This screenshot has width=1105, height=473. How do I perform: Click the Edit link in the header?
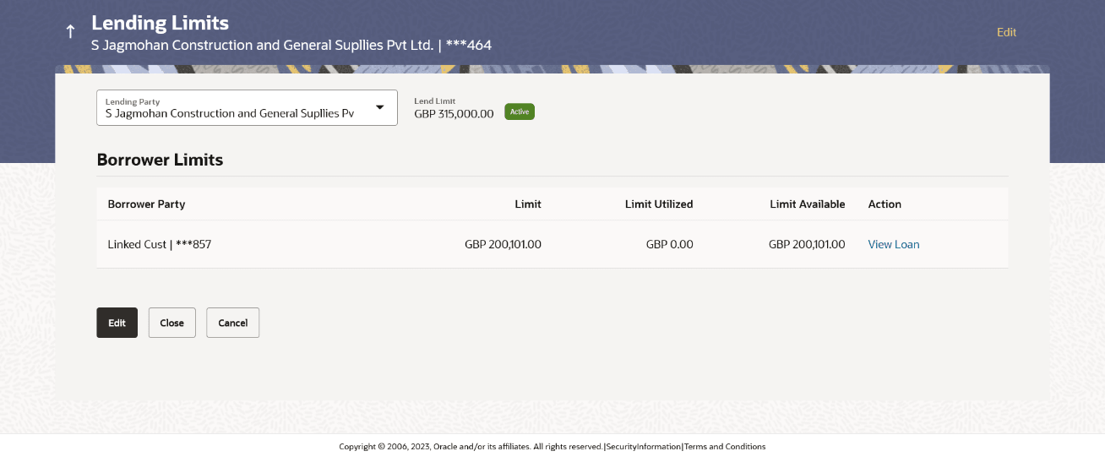coord(1006,32)
